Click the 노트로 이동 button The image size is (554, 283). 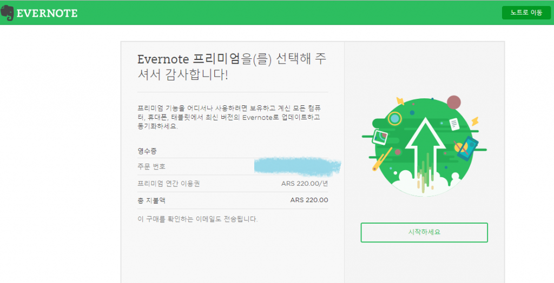pos(526,13)
